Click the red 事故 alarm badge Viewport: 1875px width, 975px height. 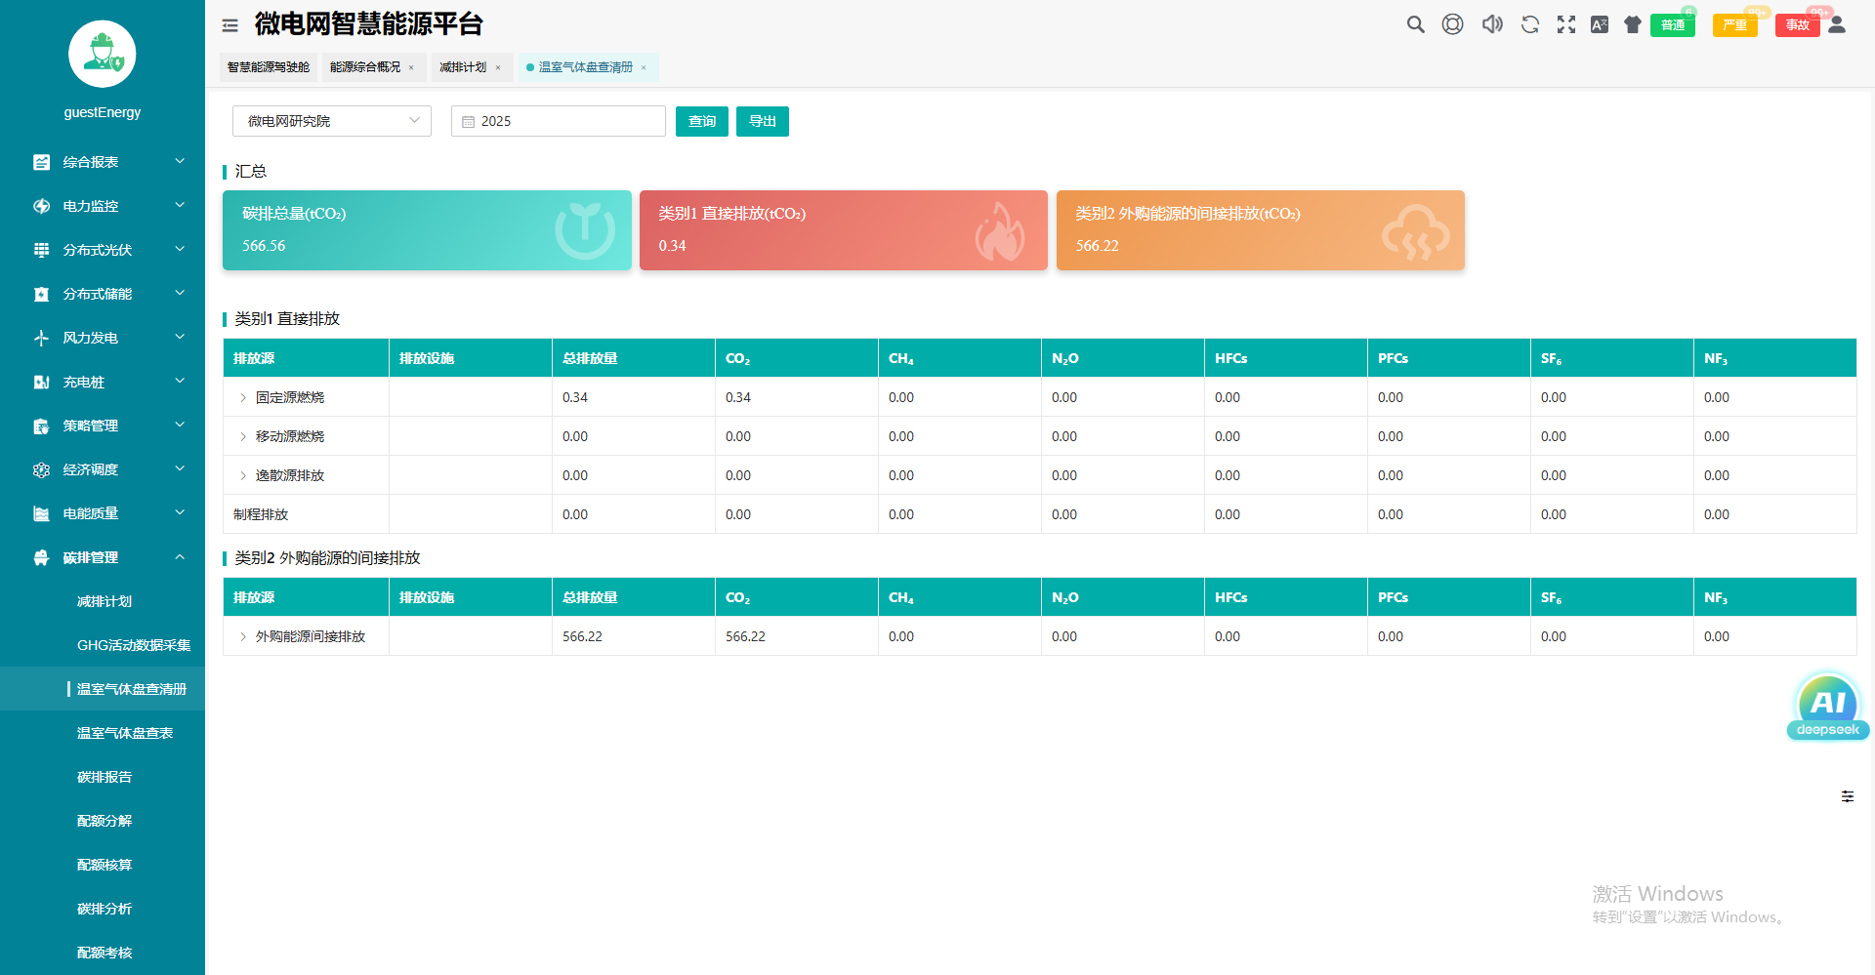click(x=1797, y=25)
